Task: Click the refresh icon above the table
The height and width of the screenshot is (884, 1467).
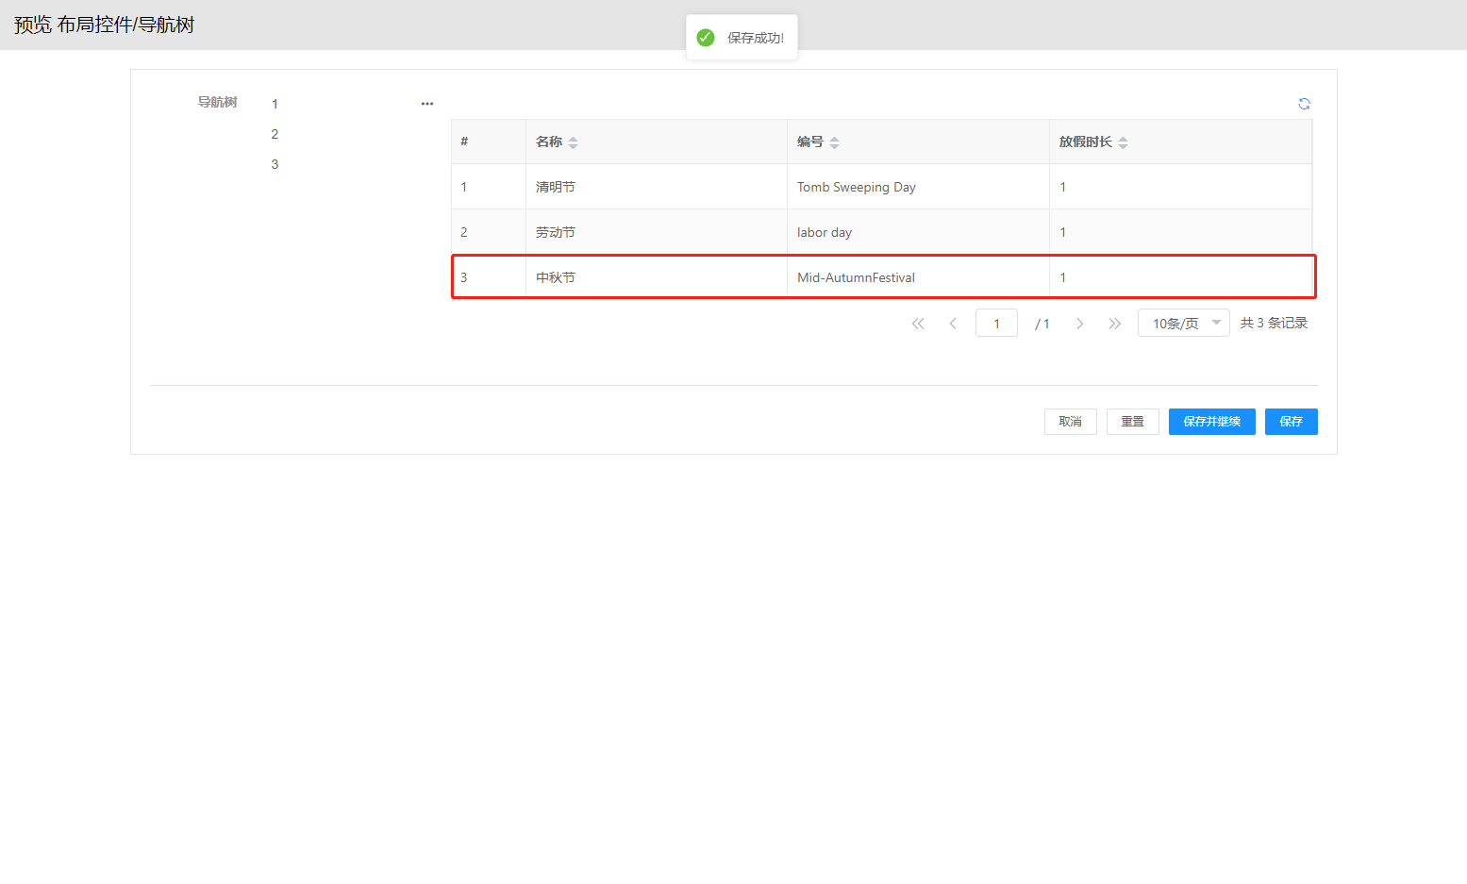Action: 1304,104
